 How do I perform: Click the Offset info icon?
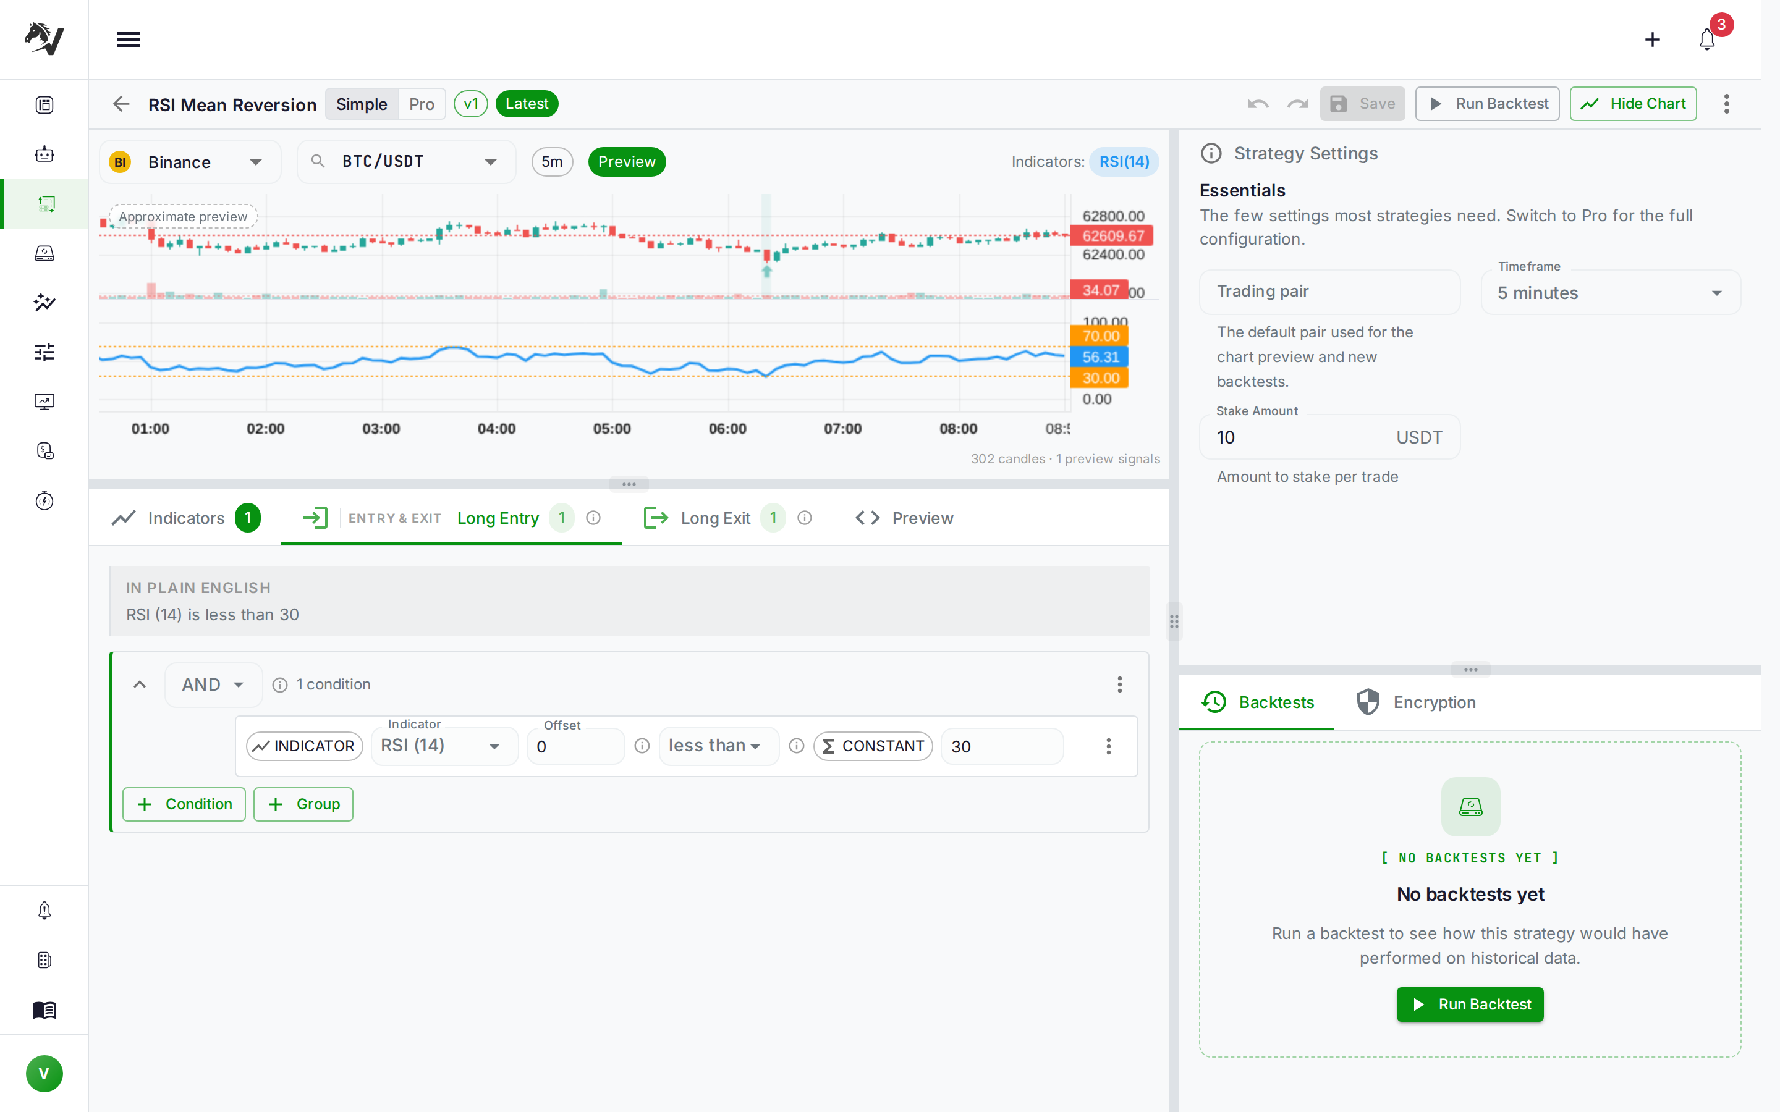click(x=642, y=746)
